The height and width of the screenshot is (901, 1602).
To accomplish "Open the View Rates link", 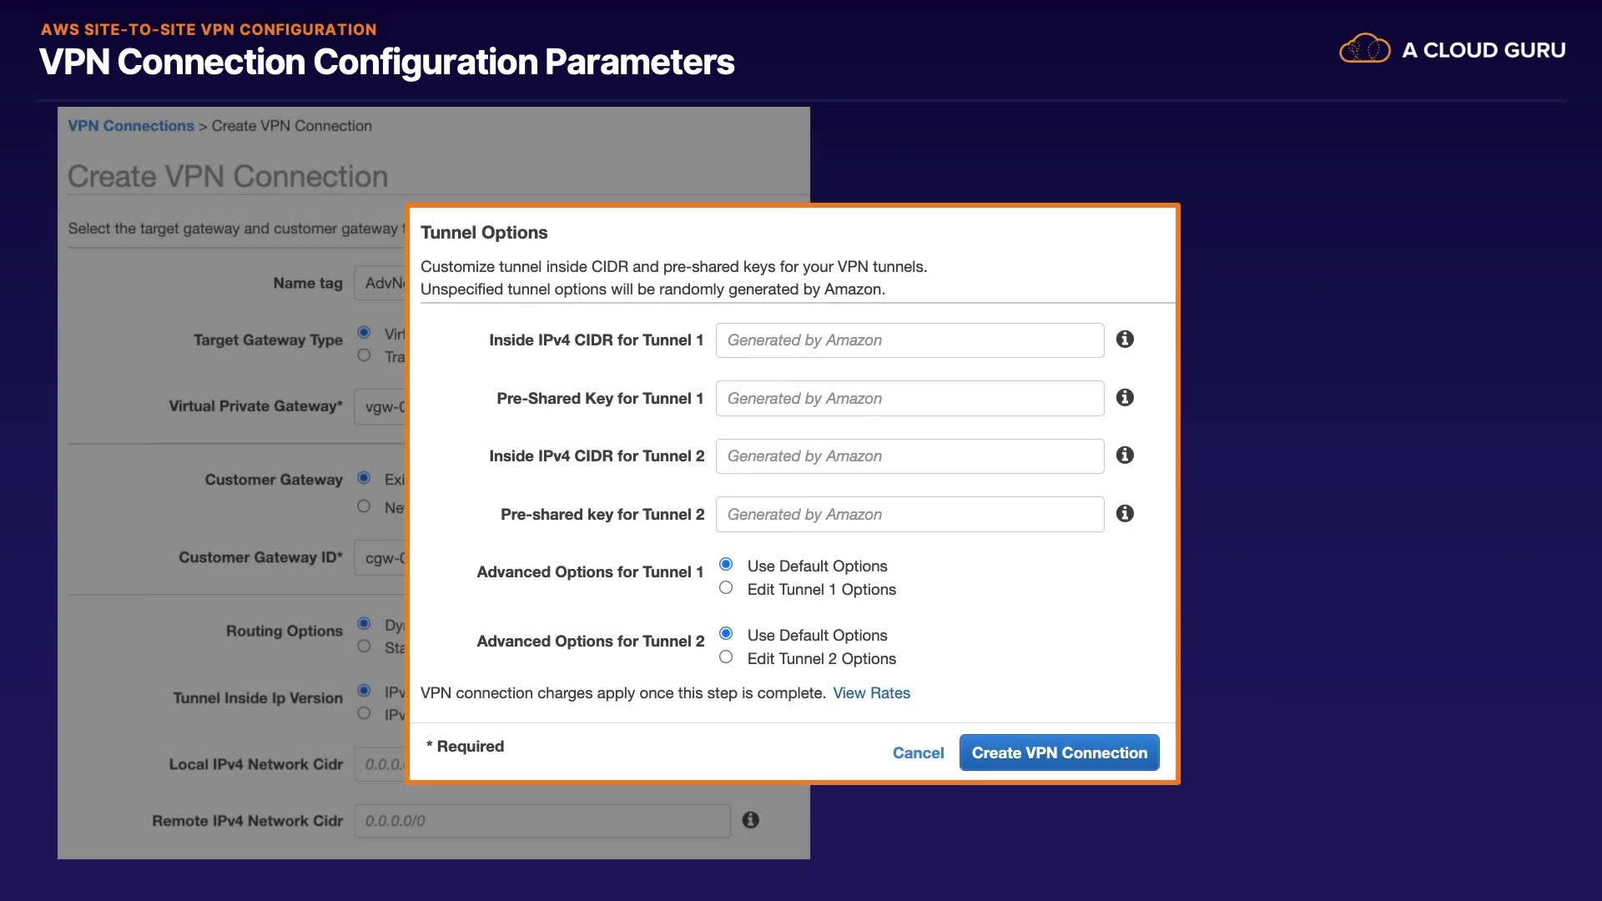I will point(871,693).
